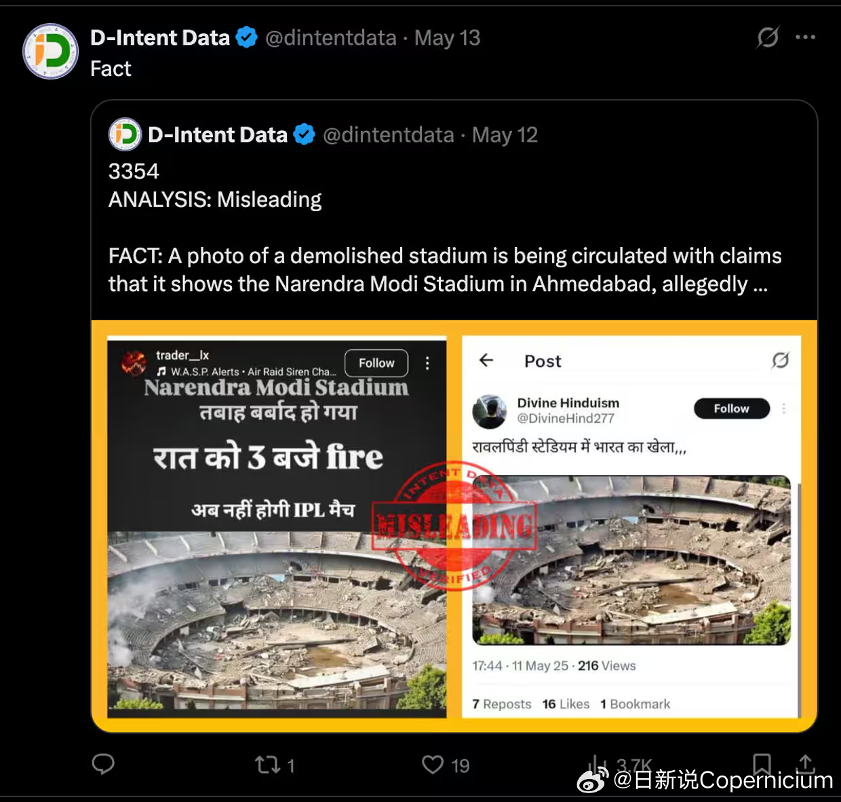
Task: Follow the Divine Hinduism account
Action: (x=731, y=408)
